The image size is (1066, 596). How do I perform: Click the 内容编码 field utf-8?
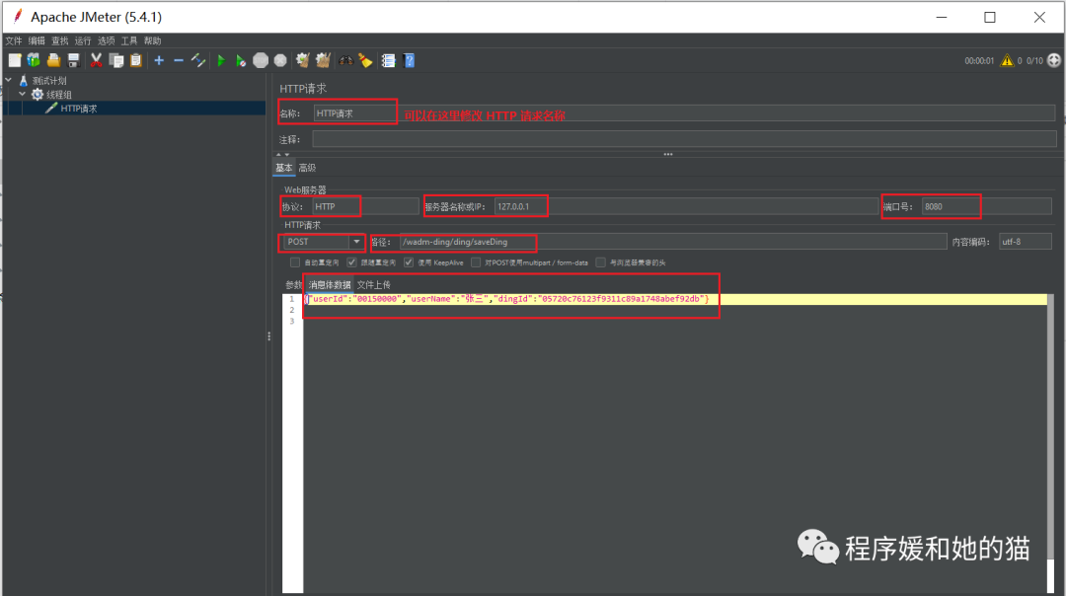tap(1026, 242)
